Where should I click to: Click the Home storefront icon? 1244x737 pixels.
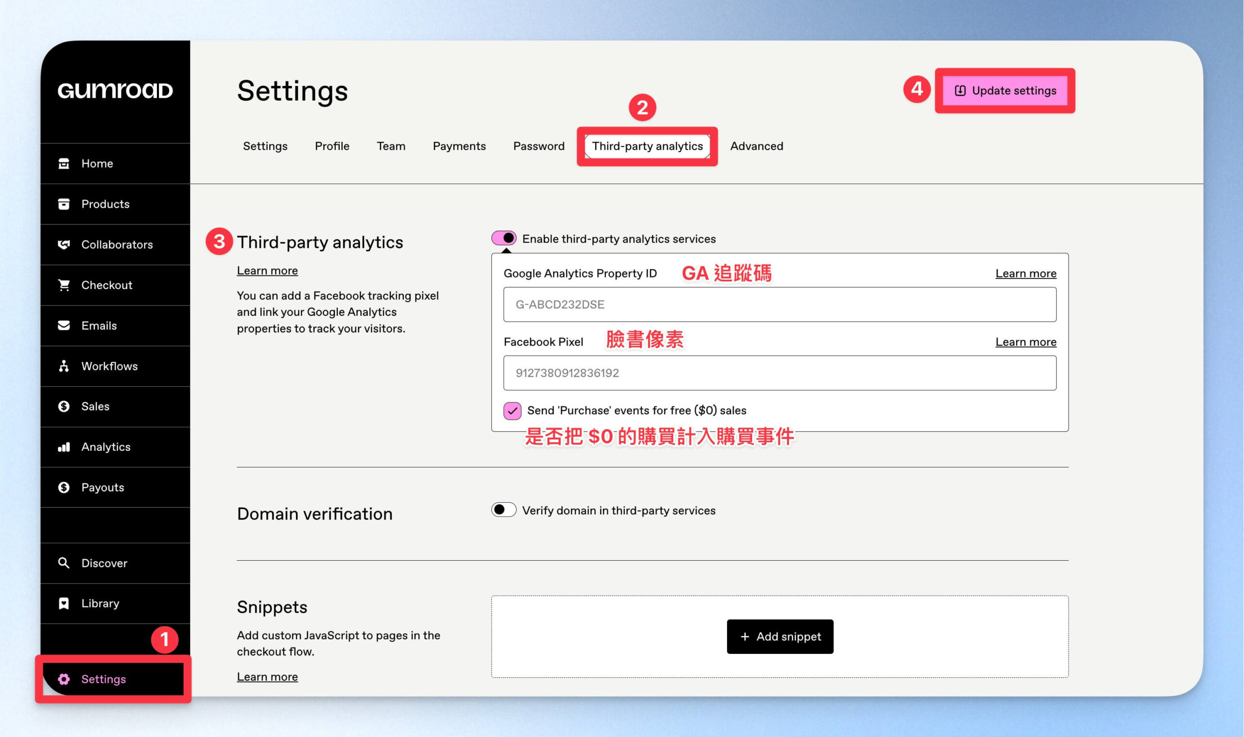point(64,163)
